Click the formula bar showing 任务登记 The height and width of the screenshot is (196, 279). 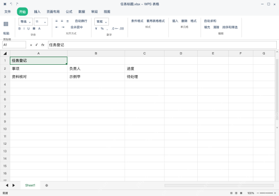click(162, 45)
